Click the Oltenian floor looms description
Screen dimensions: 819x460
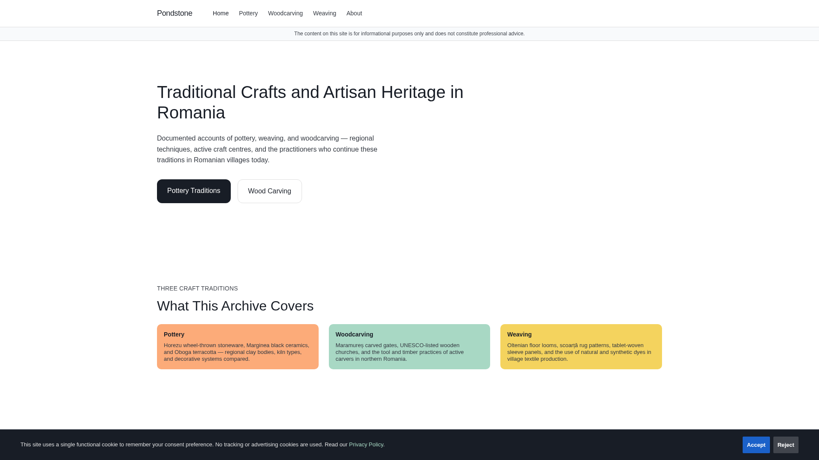[579, 352]
